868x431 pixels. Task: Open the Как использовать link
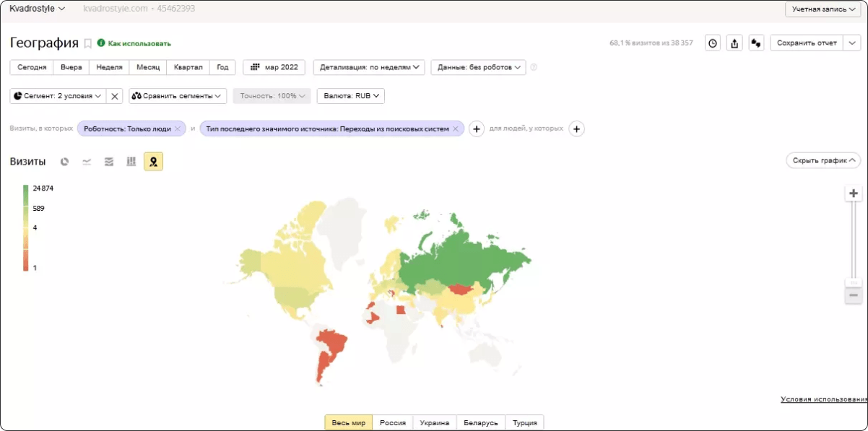click(x=139, y=43)
